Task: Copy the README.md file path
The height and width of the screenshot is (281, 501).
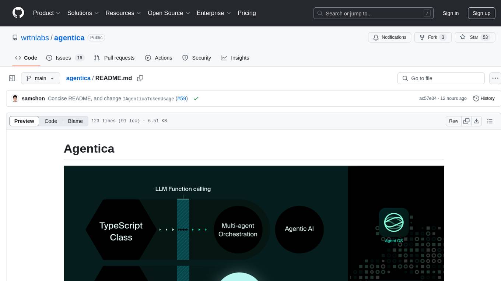Action: point(140,78)
